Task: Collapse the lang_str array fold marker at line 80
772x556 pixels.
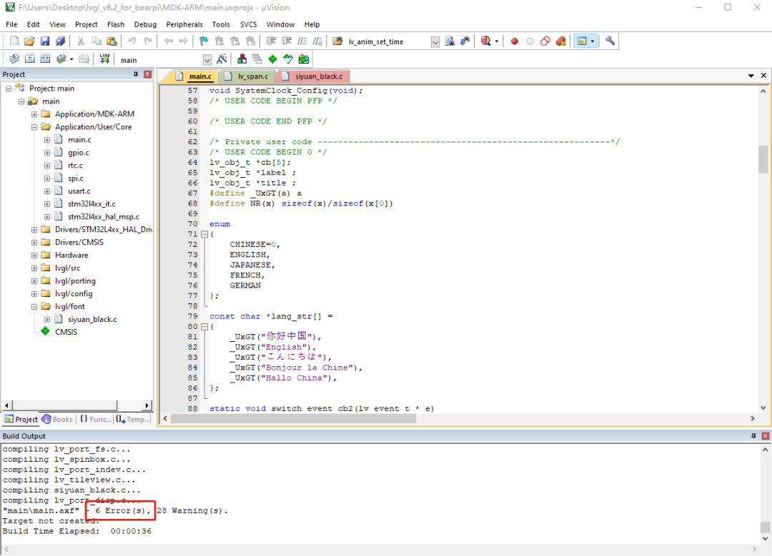Action: (x=204, y=327)
